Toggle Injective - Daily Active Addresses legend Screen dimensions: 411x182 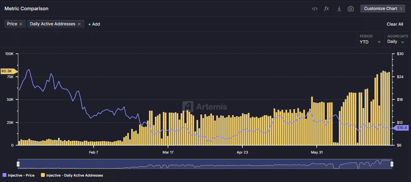72,175
